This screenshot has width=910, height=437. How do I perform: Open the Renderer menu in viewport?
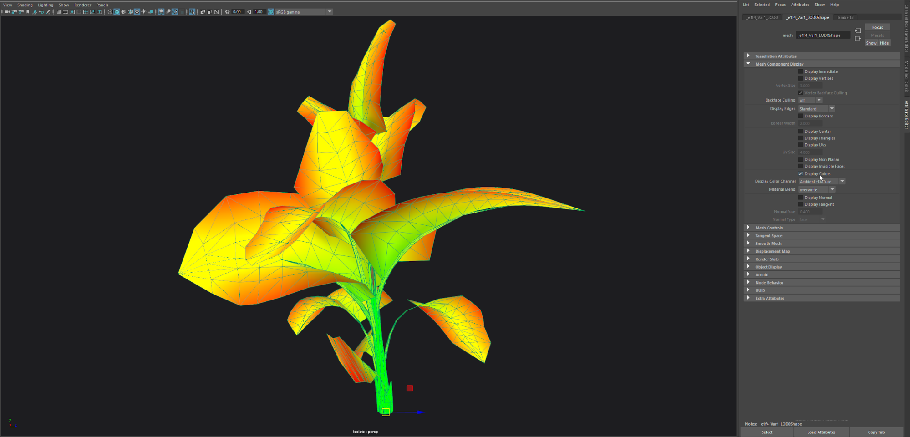(x=83, y=5)
